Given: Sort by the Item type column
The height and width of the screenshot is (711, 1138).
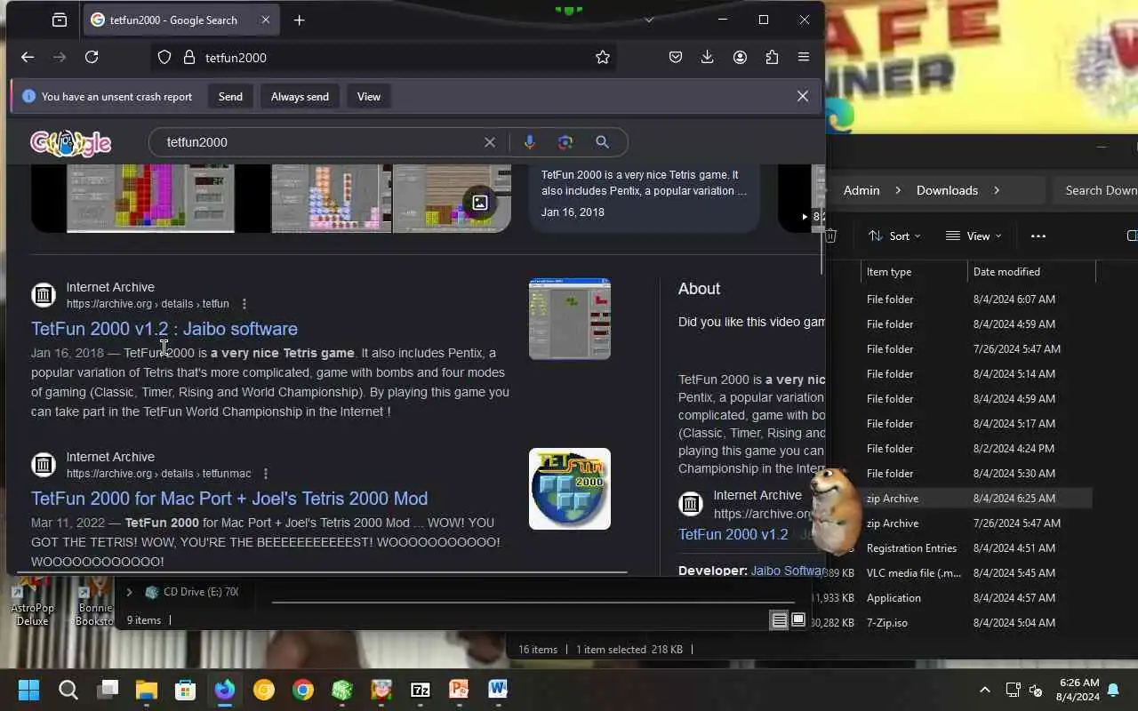Looking at the screenshot, I should [914, 272].
